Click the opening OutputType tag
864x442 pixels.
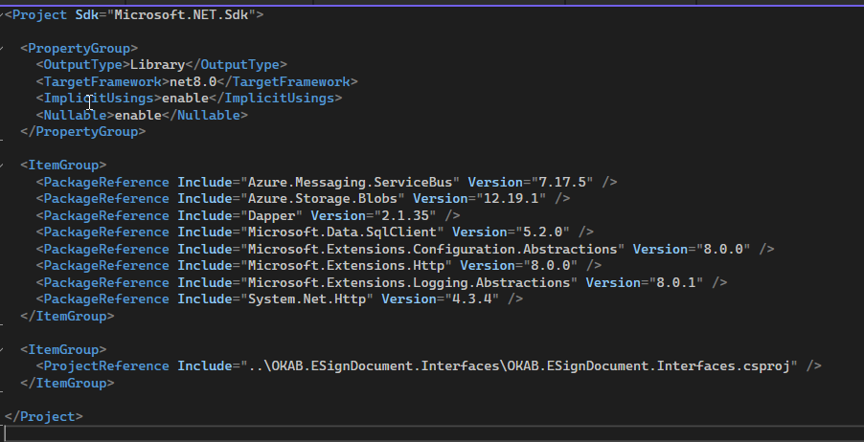coord(82,65)
